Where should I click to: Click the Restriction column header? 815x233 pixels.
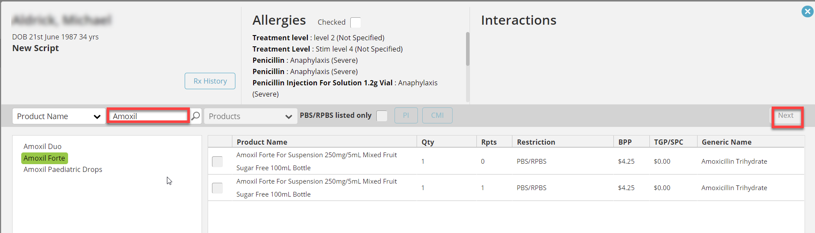point(536,142)
